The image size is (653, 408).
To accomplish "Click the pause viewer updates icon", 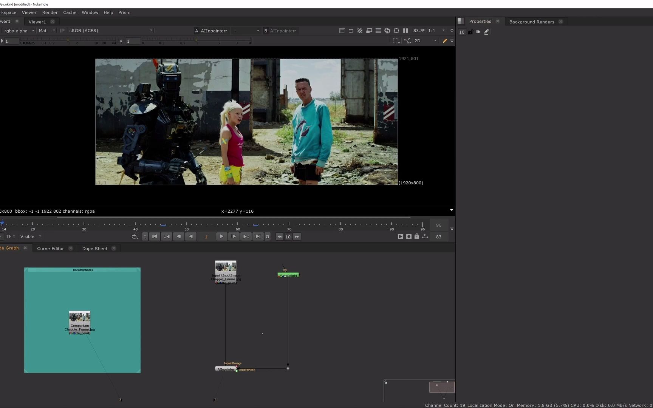I will pyautogui.click(x=405, y=31).
